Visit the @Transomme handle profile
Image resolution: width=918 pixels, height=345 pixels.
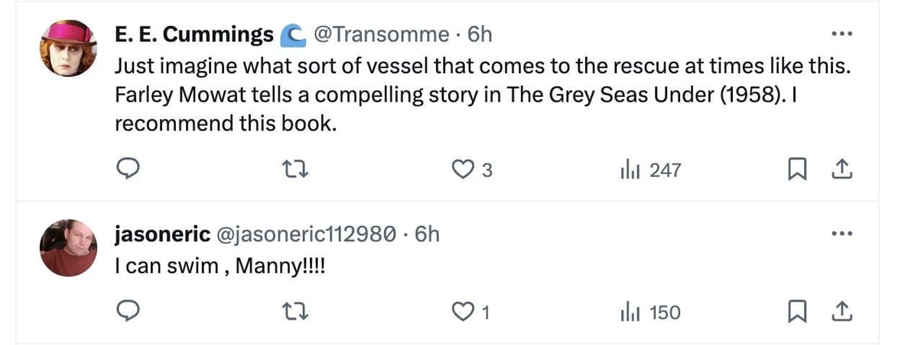pos(381,34)
